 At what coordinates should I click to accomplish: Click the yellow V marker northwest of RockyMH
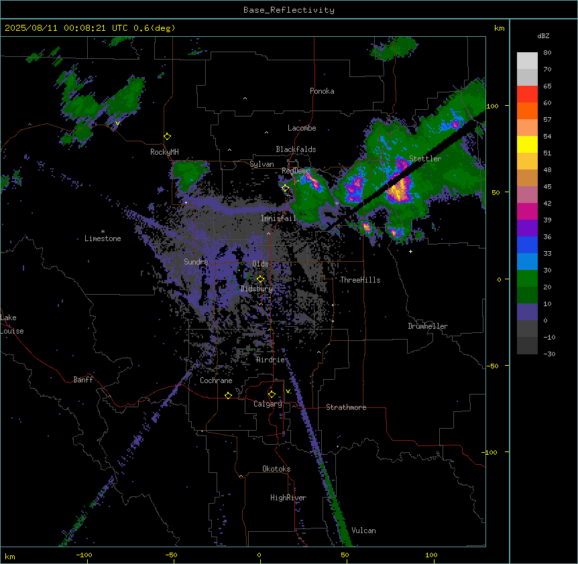tap(117, 123)
